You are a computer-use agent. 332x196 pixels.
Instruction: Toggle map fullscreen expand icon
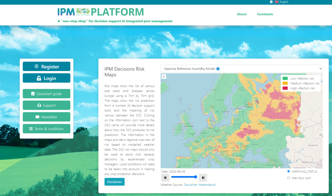click(x=164, y=76)
